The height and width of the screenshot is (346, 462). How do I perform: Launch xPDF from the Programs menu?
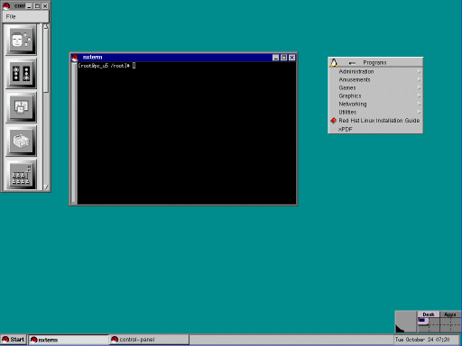(x=375, y=129)
